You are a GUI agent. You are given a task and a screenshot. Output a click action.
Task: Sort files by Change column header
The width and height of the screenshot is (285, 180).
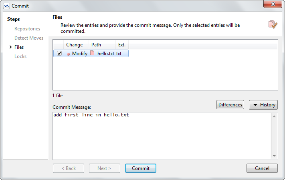tap(74, 45)
